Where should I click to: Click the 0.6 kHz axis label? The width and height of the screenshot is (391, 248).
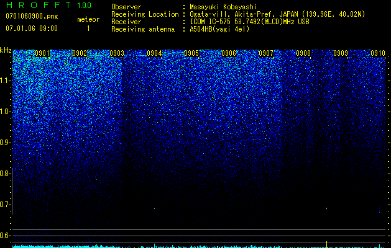pyautogui.click(x=4, y=236)
